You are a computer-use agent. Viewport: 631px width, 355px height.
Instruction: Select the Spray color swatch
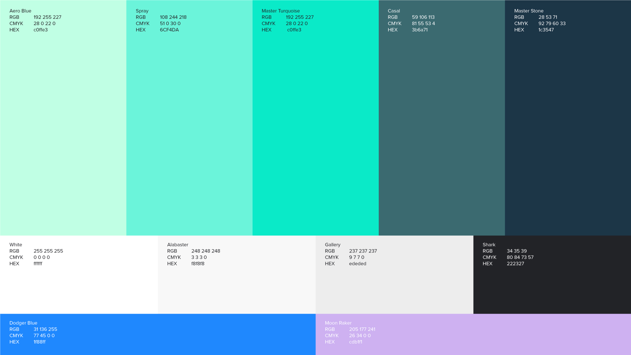tap(189, 118)
